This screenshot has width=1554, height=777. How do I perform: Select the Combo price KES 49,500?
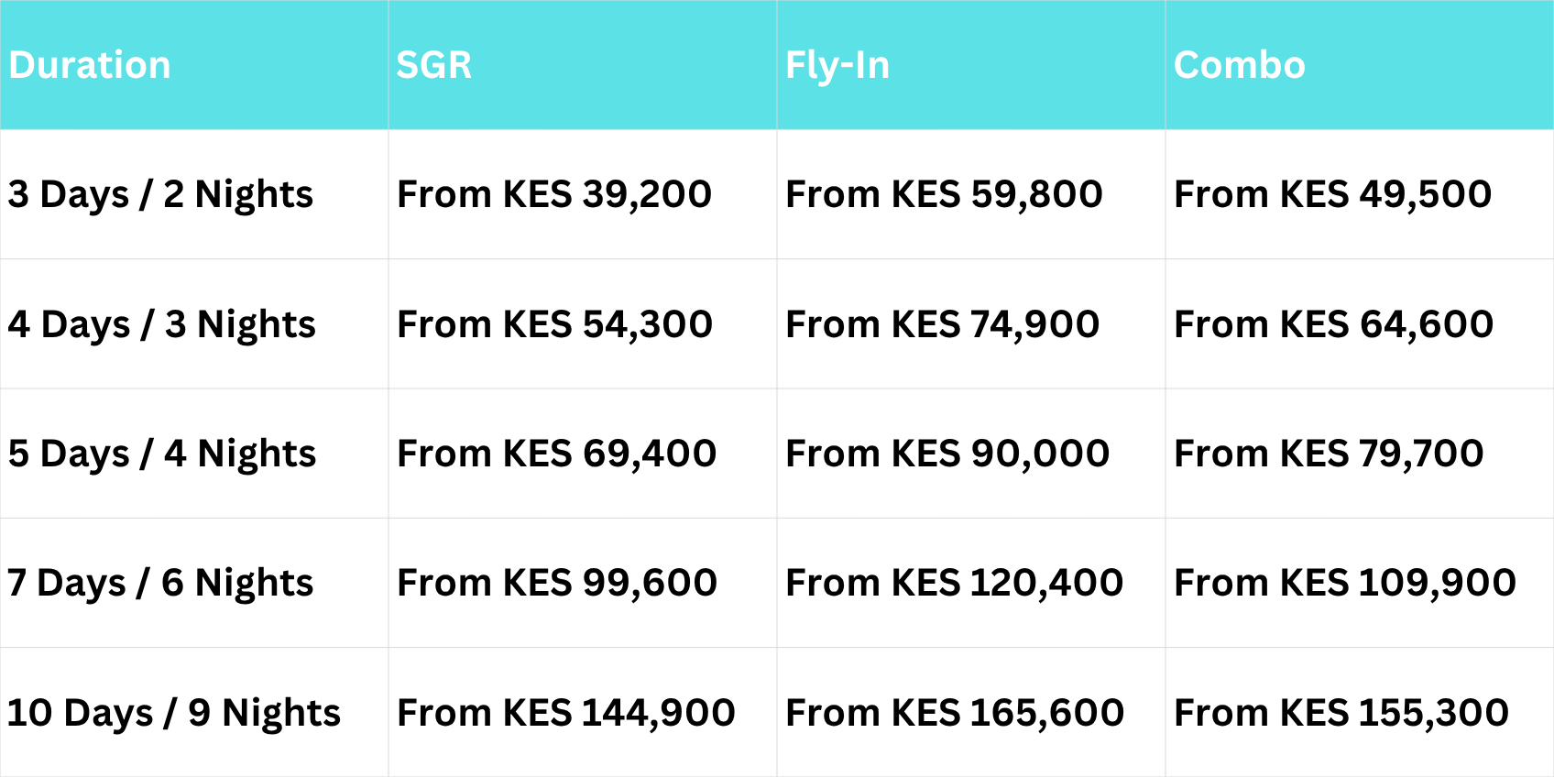(1332, 194)
